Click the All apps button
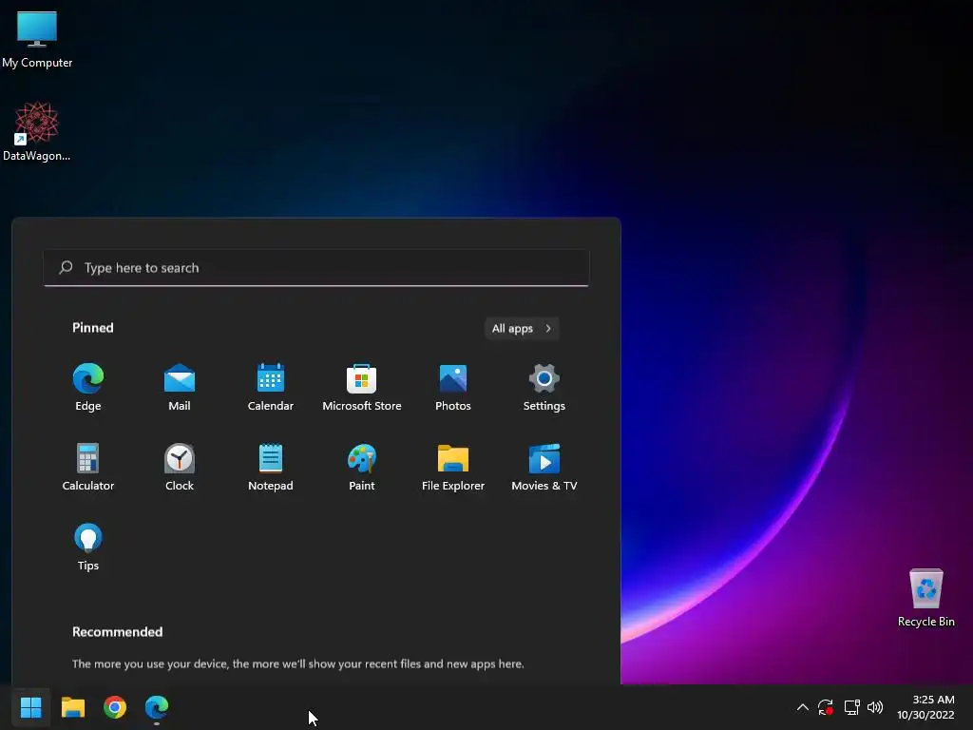 click(x=522, y=328)
